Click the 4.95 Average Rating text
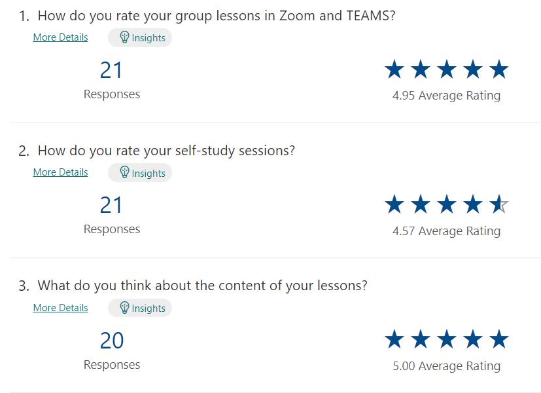This screenshot has height=393, width=541. 446,96
